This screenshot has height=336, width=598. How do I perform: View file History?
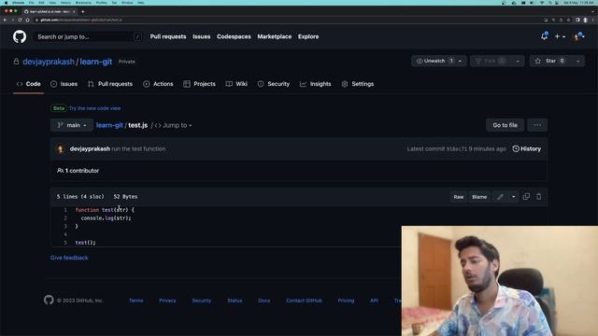[x=526, y=149]
